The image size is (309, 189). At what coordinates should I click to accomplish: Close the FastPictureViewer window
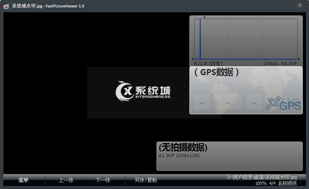click(300, 5)
